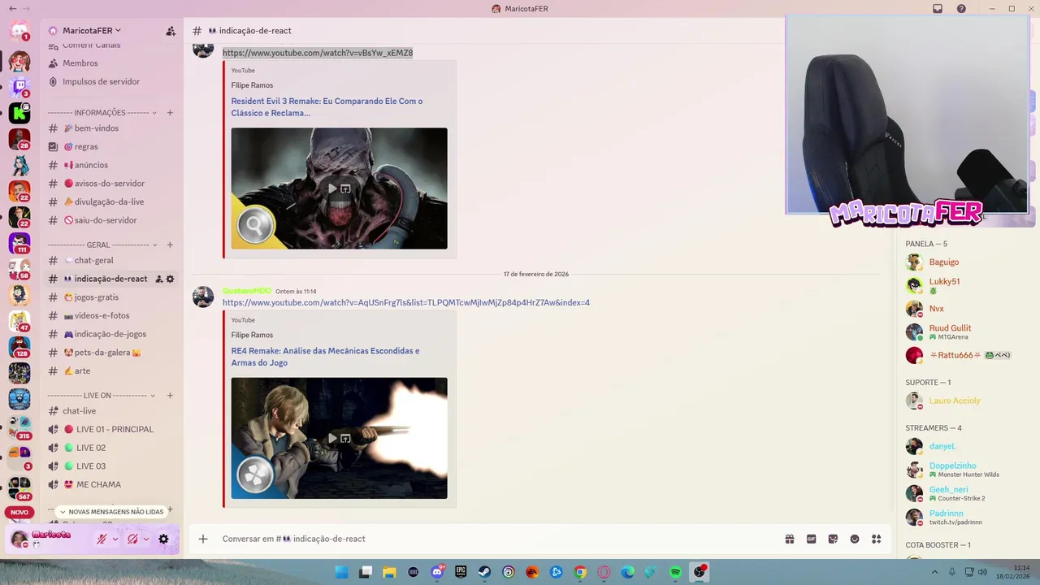The height and width of the screenshot is (585, 1040).
Task: Click invite icon on indicação-de-react channel
Action: (x=159, y=279)
